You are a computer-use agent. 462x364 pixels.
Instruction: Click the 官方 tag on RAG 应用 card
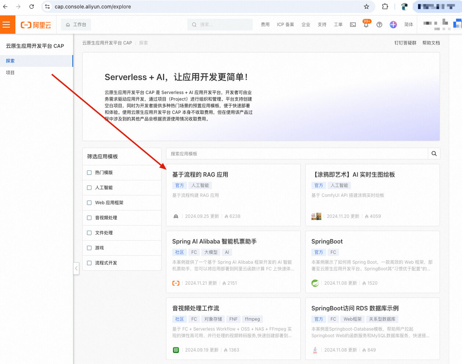point(180,185)
